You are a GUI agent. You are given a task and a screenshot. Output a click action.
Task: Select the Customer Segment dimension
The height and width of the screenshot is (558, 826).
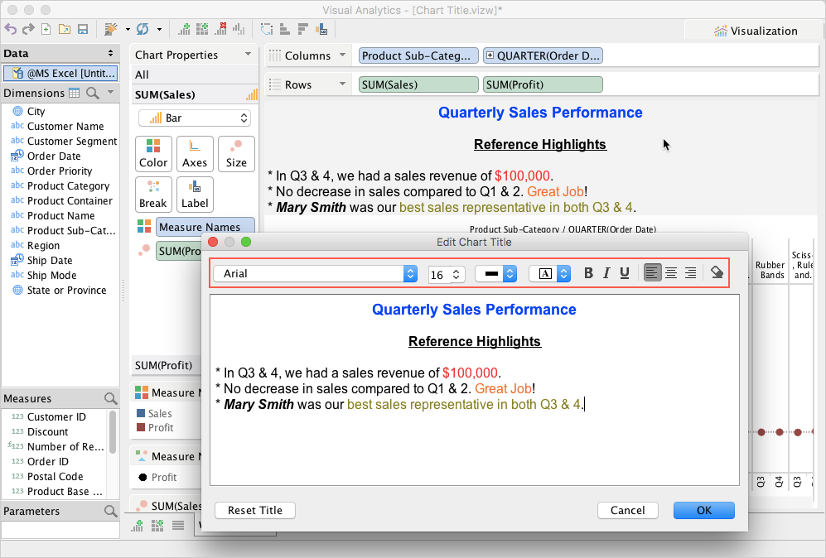(x=71, y=141)
